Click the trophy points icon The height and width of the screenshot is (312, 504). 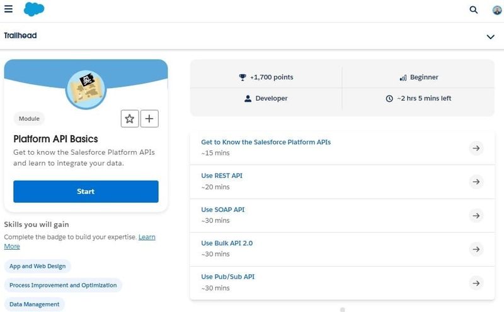pos(243,77)
